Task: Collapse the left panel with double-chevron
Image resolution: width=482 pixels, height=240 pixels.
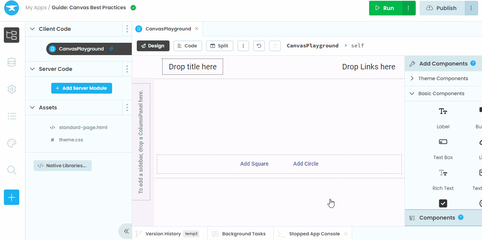Action: click(x=126, y=231)
